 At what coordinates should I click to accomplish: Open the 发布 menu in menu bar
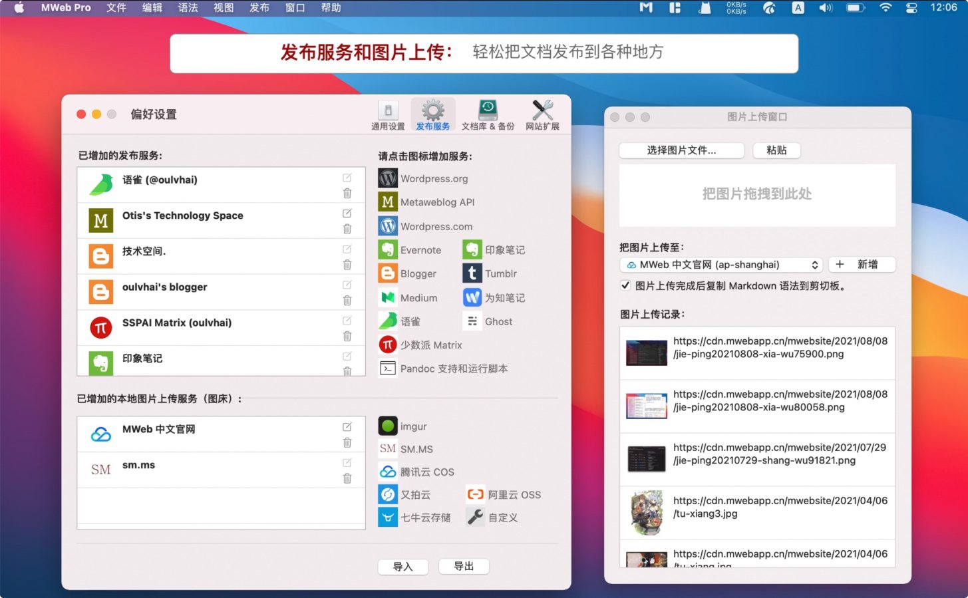click(x=259, y=8)
